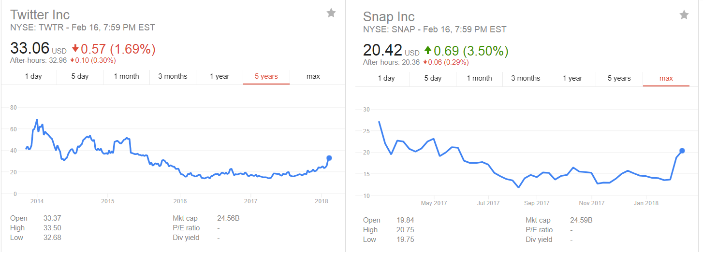The height and width of the screenshot is (253, 703).
Task: Switch Twitter chart to max range
Action: 313,76
